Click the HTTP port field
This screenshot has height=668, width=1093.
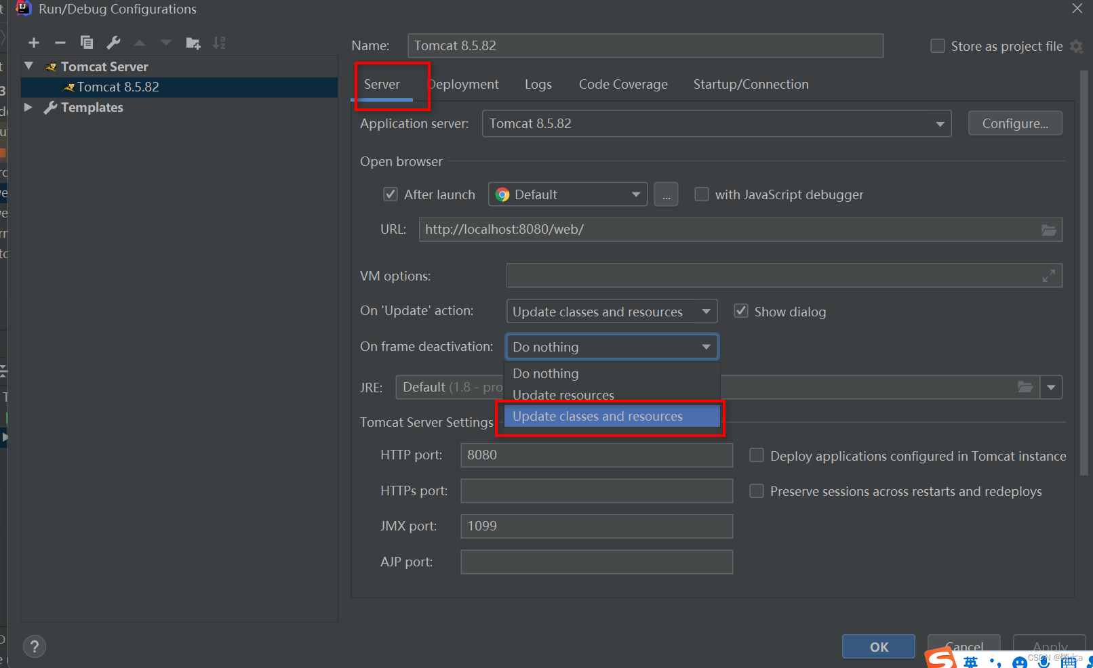click(x=597, y=455)
